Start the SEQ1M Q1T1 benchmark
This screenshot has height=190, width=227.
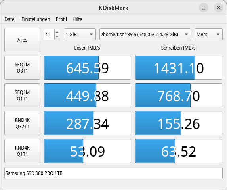tap(22, 95)
